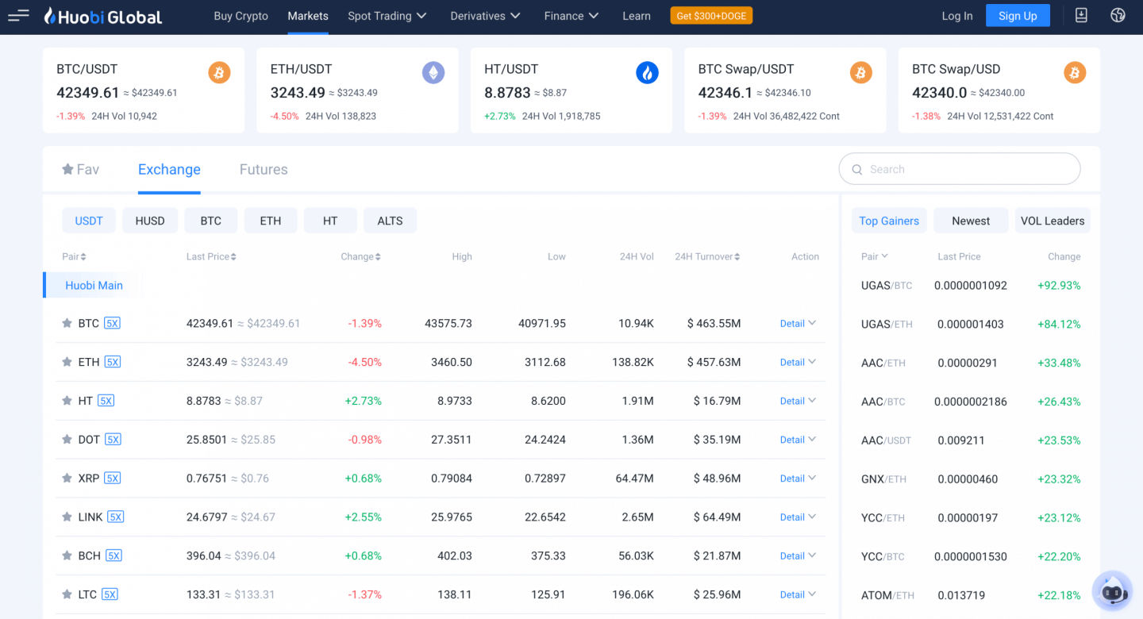Image resolution: width=1143 pixels, height=619 pixels.
Task: Click the 5X margin badge next to LTC
Action: 110,594
